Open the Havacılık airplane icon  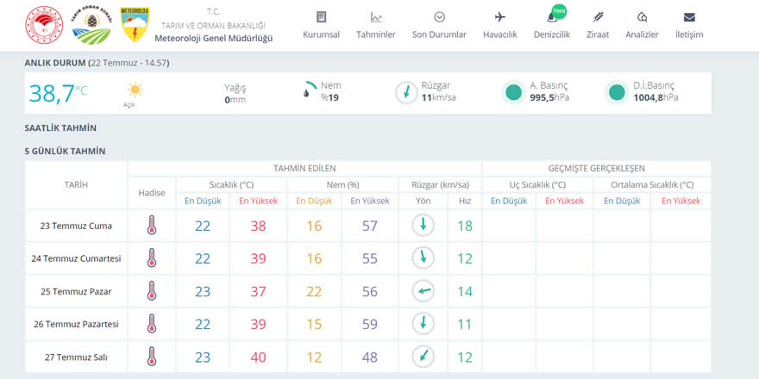(499, 17)
